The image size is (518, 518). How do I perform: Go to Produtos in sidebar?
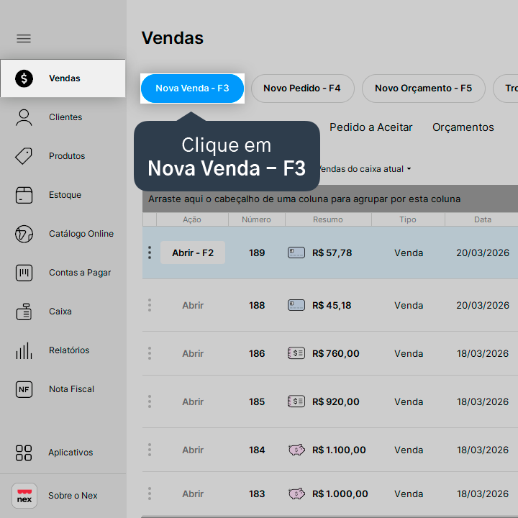67,156
